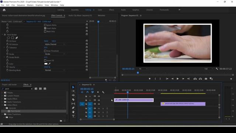Create 4-point polygon mask for Paint Bucket
The height and width of the screenshot is (133, 236).
pos(13,38)
